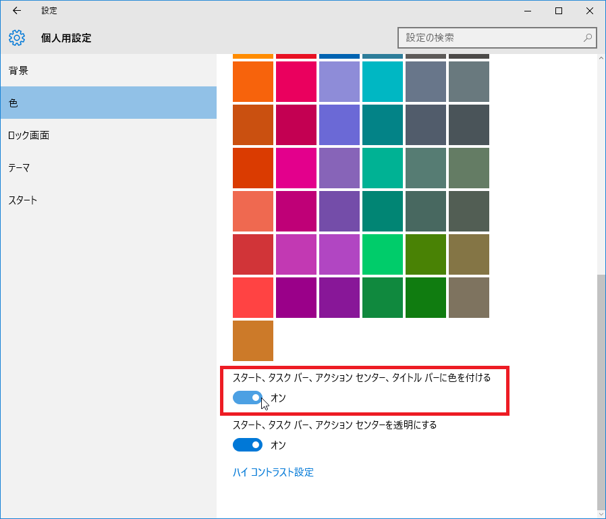606x519 pixels.
Task: Select the lone amber-brown swatch in last row
Action: [x=253, y=341]
